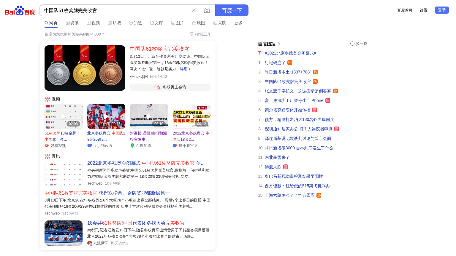The height and width of the screenshot is (256, 456).
Task: Open image search via camera icon
Action: [x=207, y=10]
